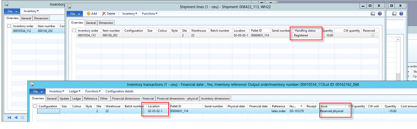Click the Add button in Shipment lines

[92, 14]
